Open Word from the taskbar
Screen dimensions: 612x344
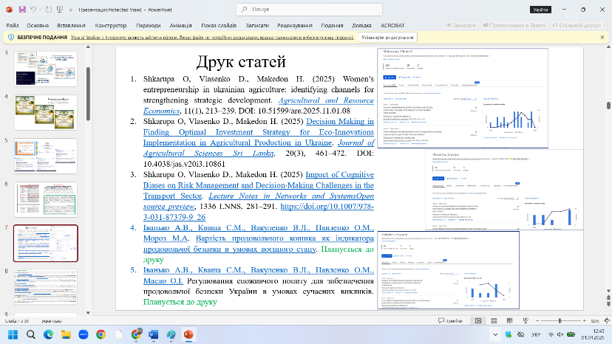pyautogui.click(x=153, y=334)
